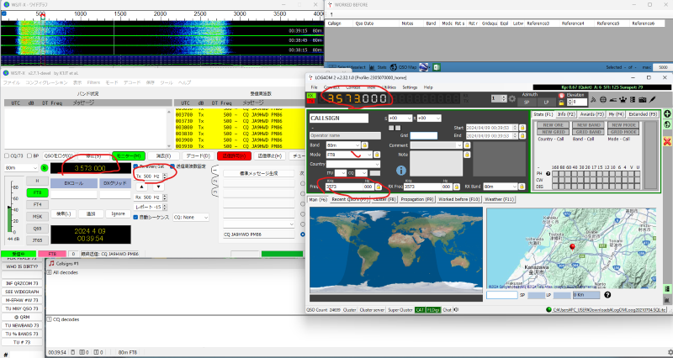The image size is (673, 358).
Task: Toggle the lock beside the Freq Hz field
Action: [378, 187]
